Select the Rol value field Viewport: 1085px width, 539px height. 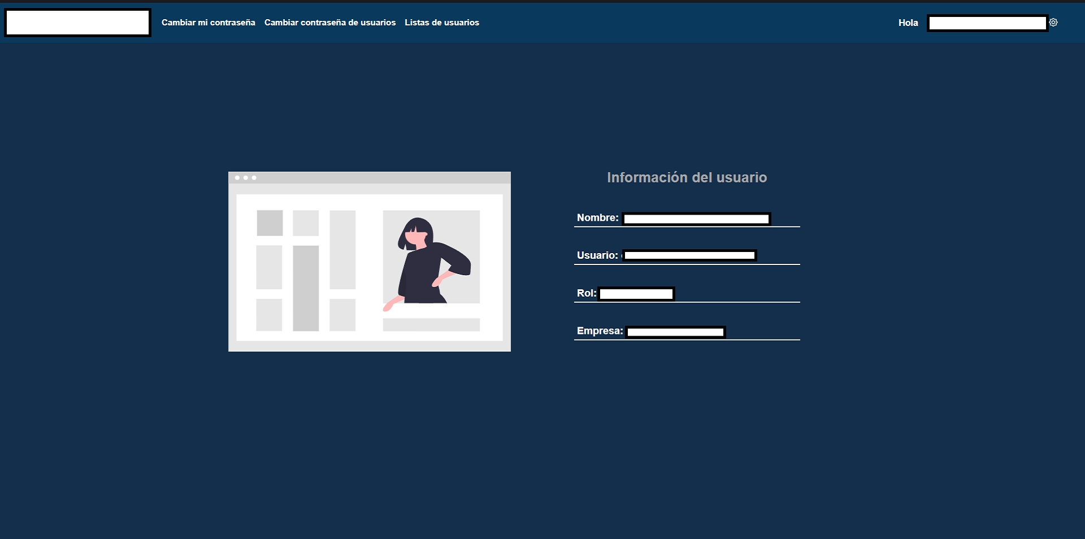point(636,294)
